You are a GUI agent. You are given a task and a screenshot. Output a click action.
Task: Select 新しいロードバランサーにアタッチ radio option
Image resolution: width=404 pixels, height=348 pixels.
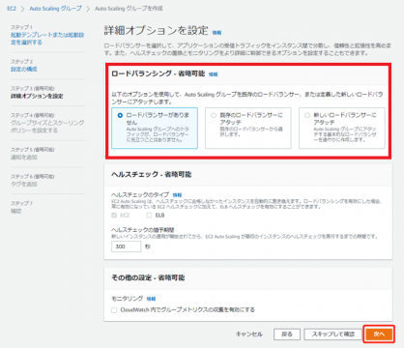[307, 115]
